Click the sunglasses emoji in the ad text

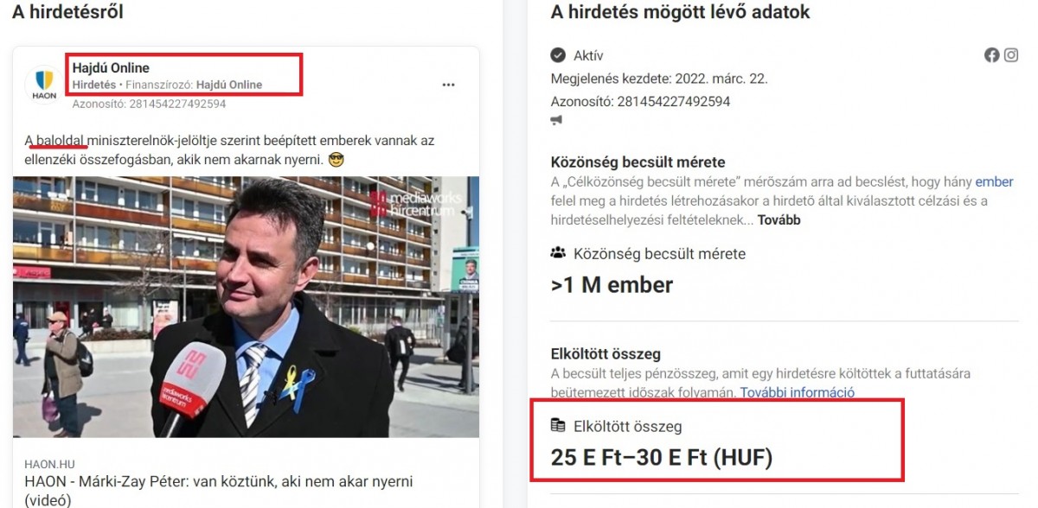pyautogui.click(x=337, y=160)
